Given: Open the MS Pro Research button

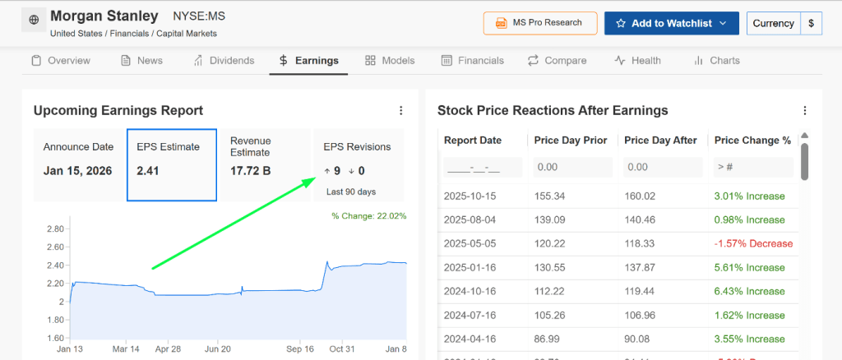Looking at the screenshot, I should click(539, 23).
